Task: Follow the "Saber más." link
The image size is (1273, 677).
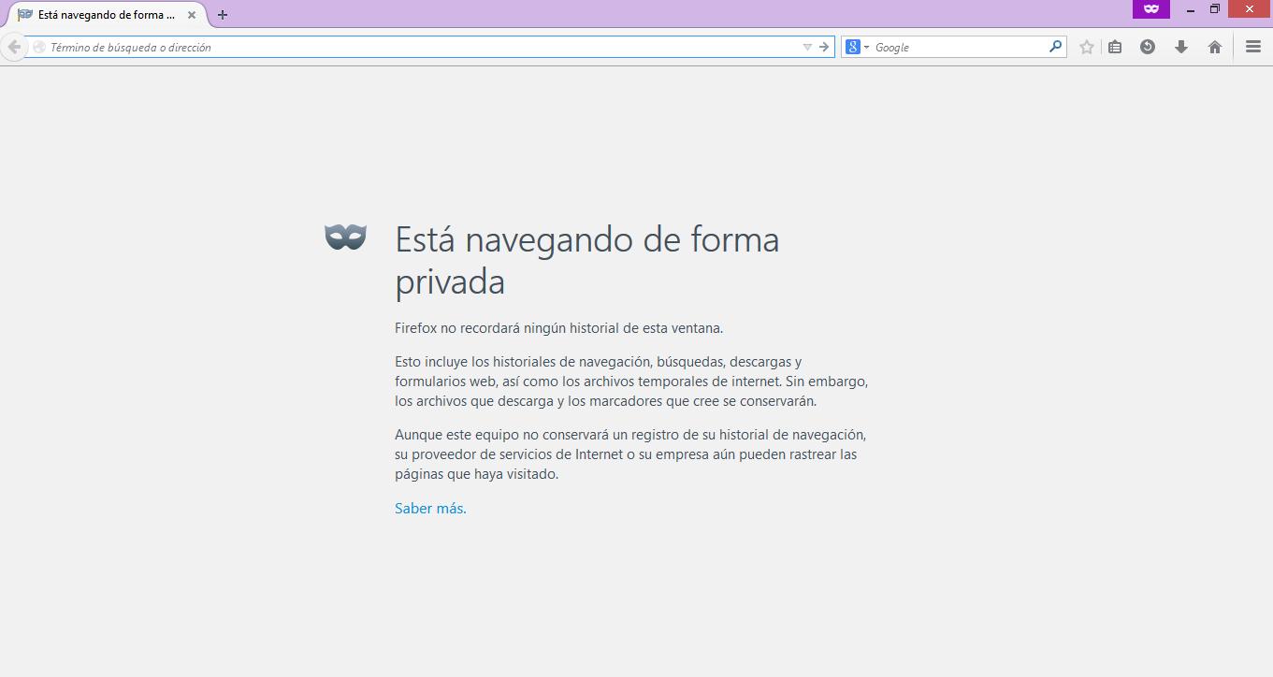Action: coord(430,509)
